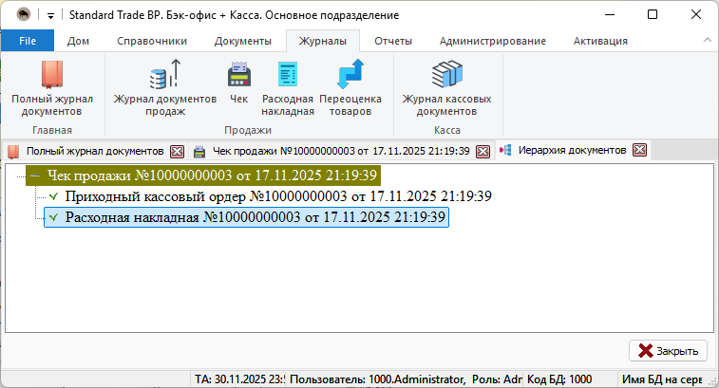Switch to the Документы ribbon tab
The width and height of the screenshot is (719, 388).
[243, 41]
